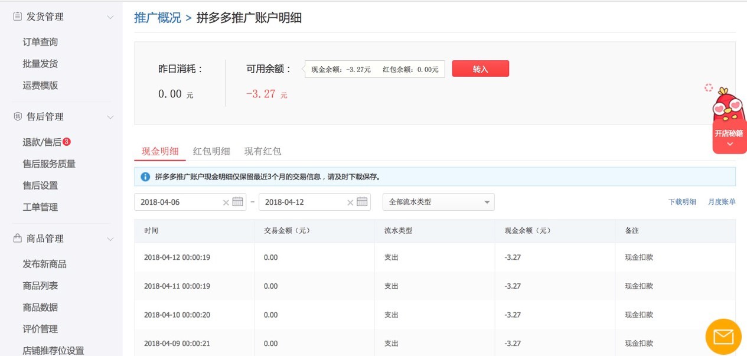
Task: Select the 2018-04-10 00:00:20 row time
Action: point(177,315)
